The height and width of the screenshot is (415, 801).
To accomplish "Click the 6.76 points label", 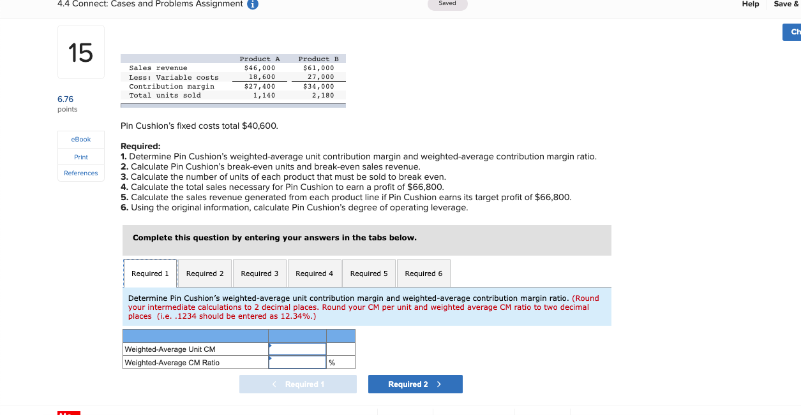I will 67,104.
